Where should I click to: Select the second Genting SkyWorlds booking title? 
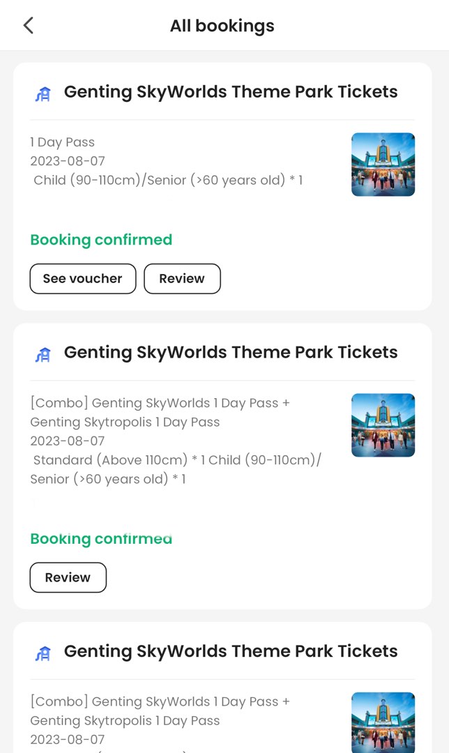pyautogui.click(x=231, y=352)
